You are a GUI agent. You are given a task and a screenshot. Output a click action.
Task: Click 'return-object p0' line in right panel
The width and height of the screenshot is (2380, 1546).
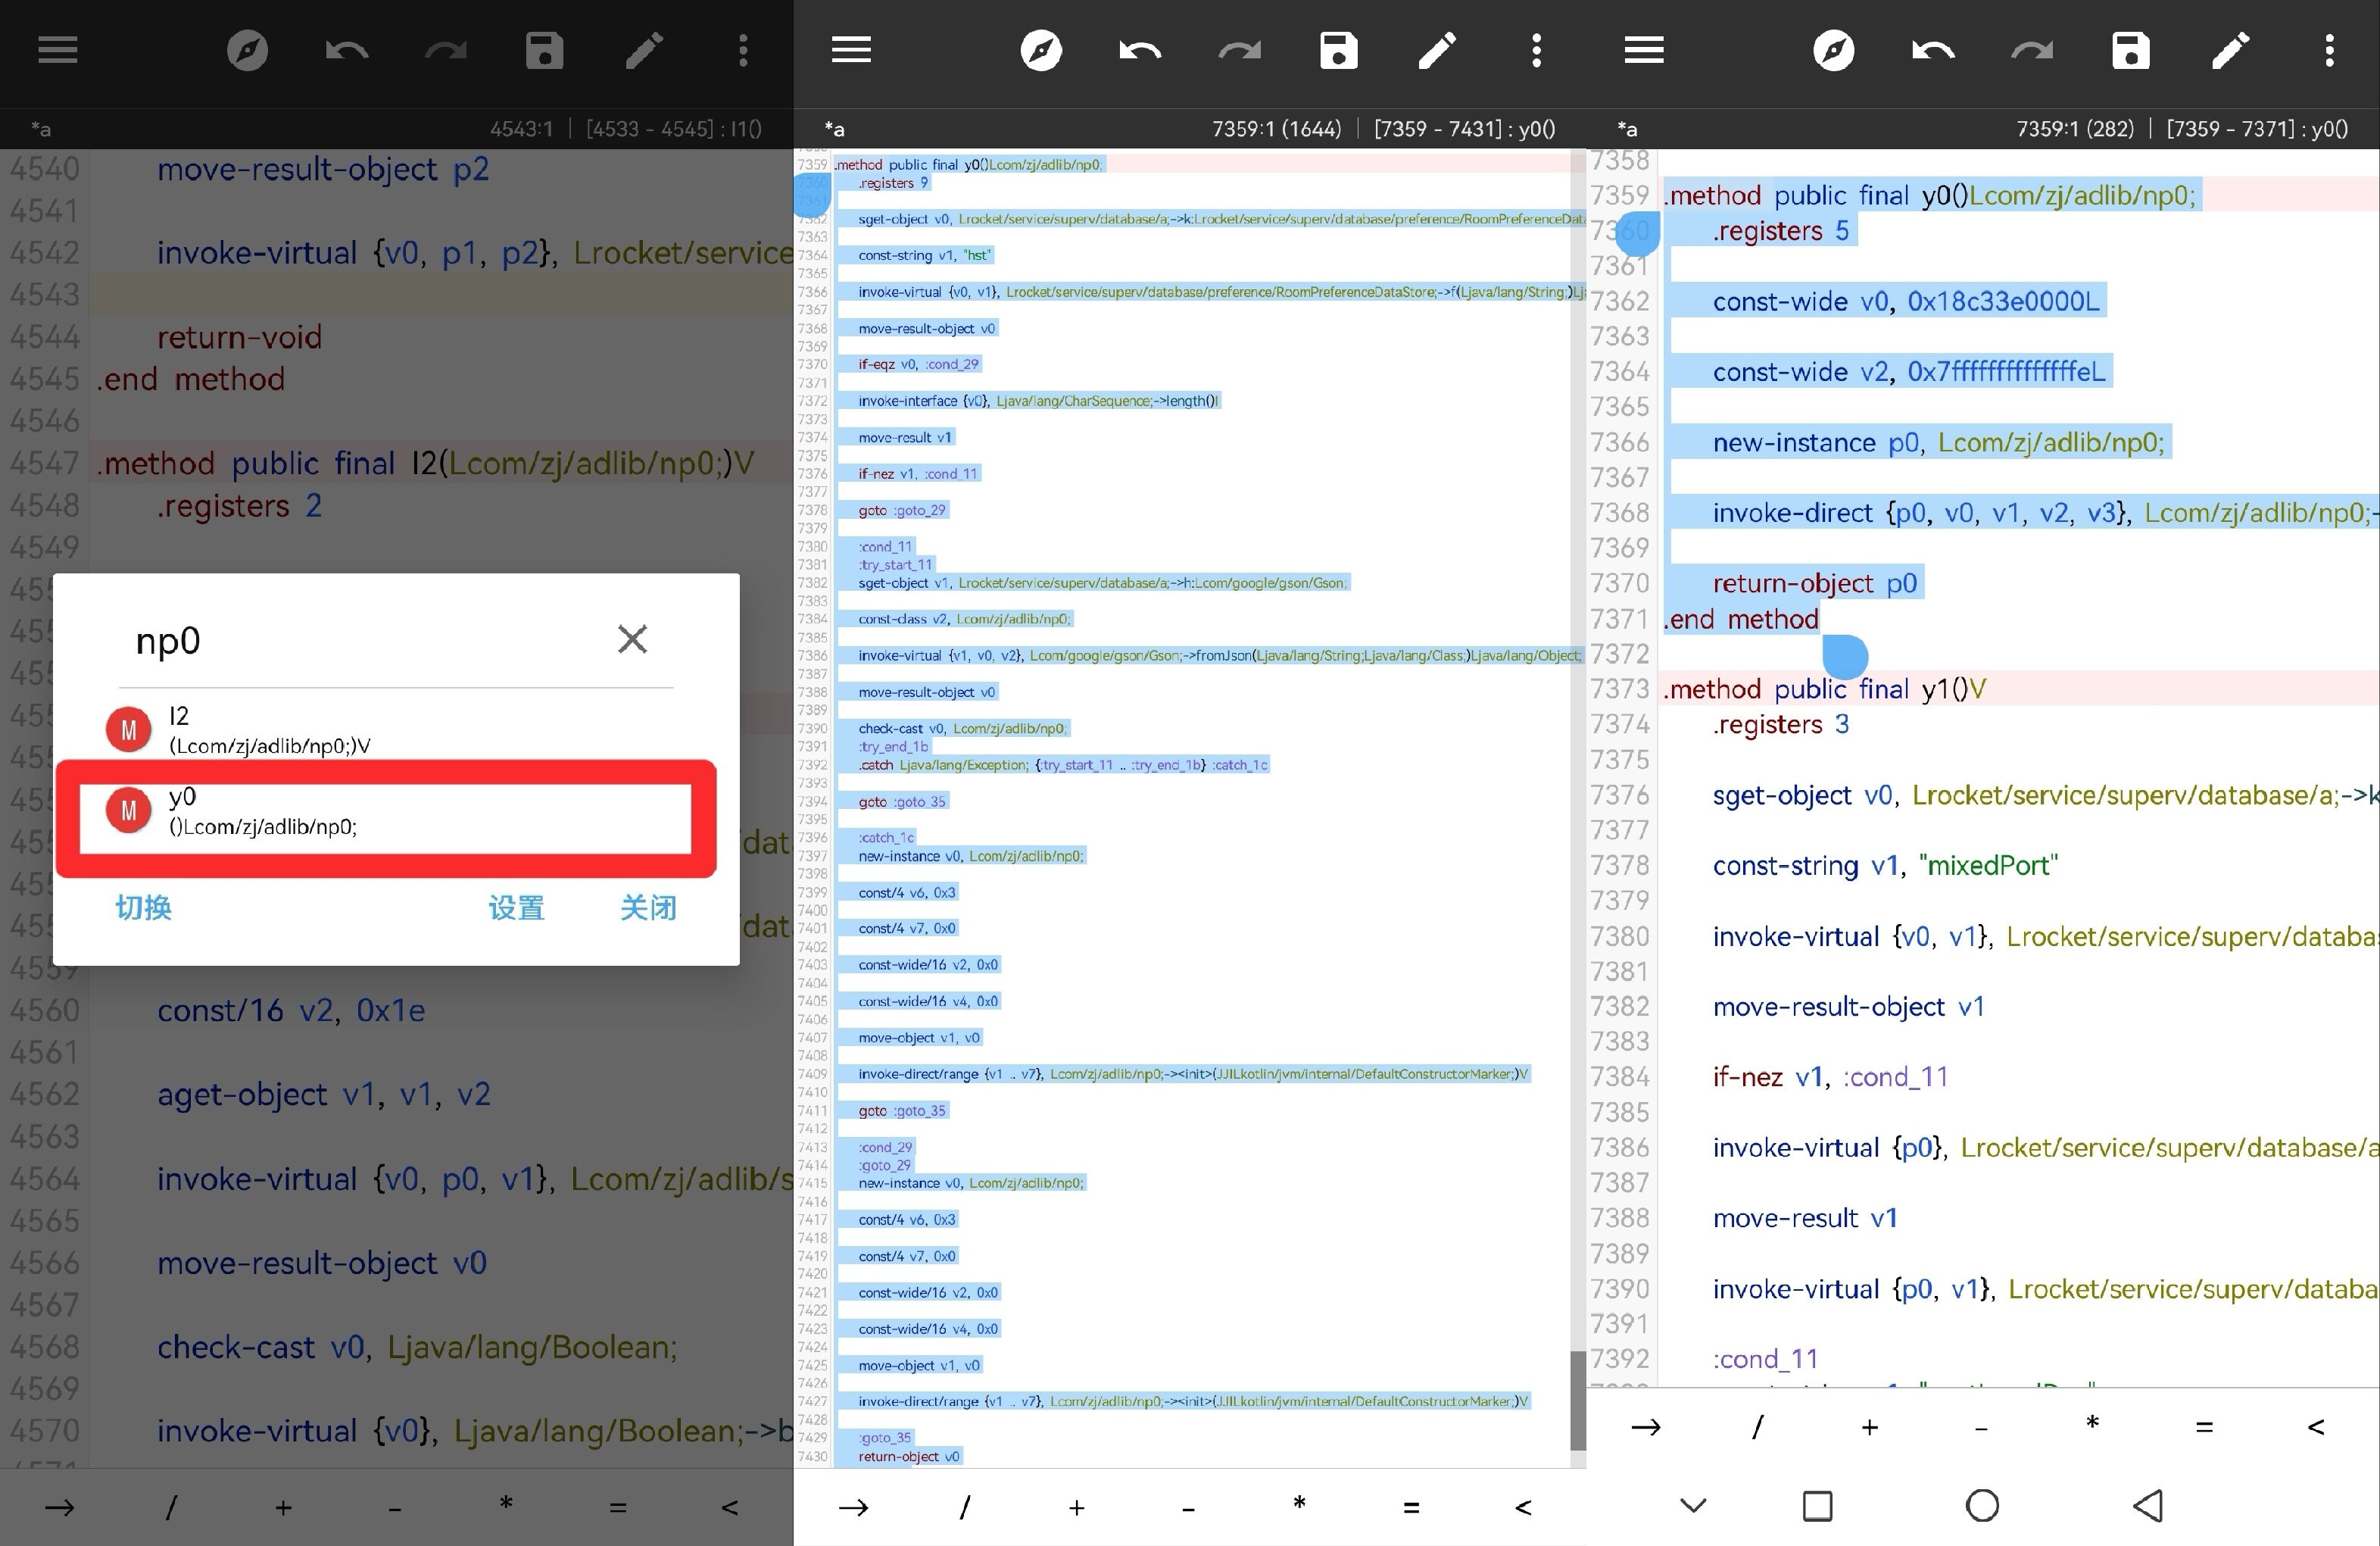[1814, 583]
